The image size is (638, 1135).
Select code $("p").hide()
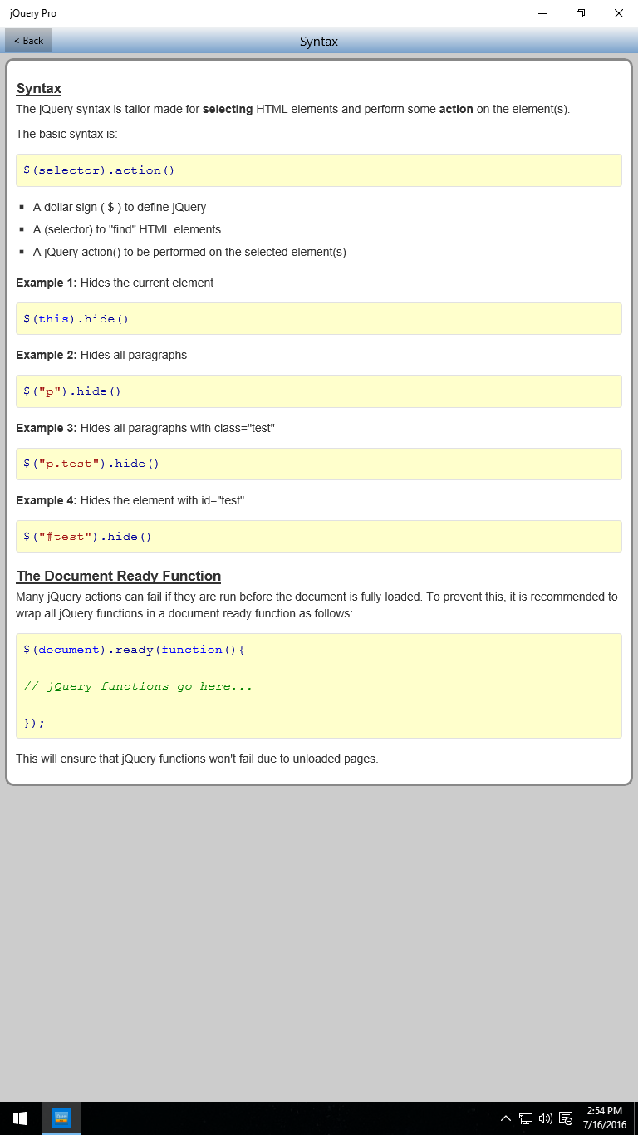click(72, 391)
